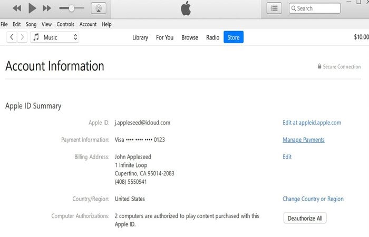Go back with the left chevron

point(12,37)
